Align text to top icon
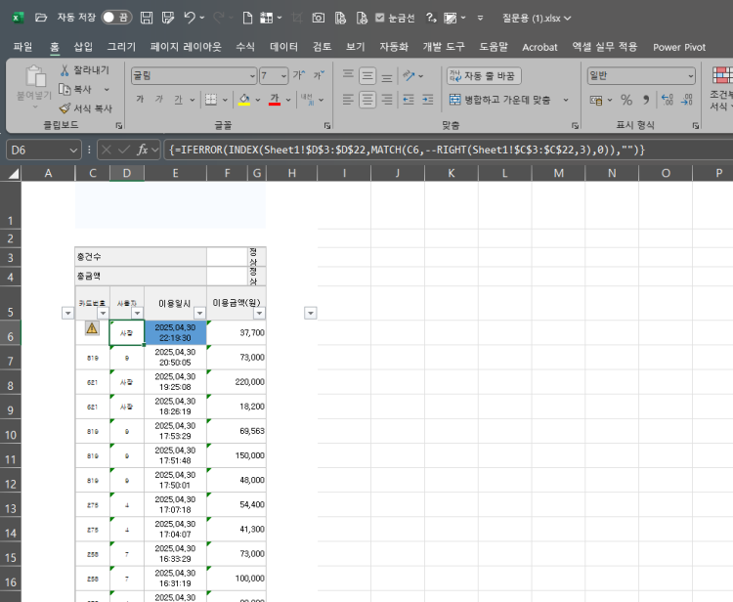 (348, 75)
